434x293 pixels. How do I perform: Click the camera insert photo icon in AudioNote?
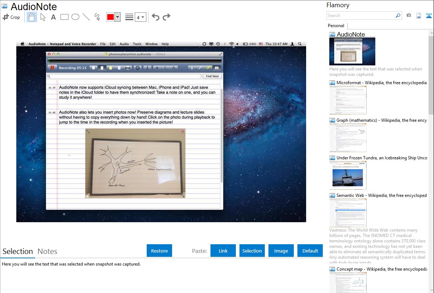click(216, 68)
